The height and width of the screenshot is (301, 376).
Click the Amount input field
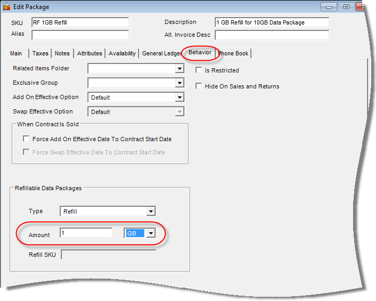pyautogui.click(x=86, y=233)
